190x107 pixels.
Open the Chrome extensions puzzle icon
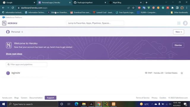(x=172, y=8)
